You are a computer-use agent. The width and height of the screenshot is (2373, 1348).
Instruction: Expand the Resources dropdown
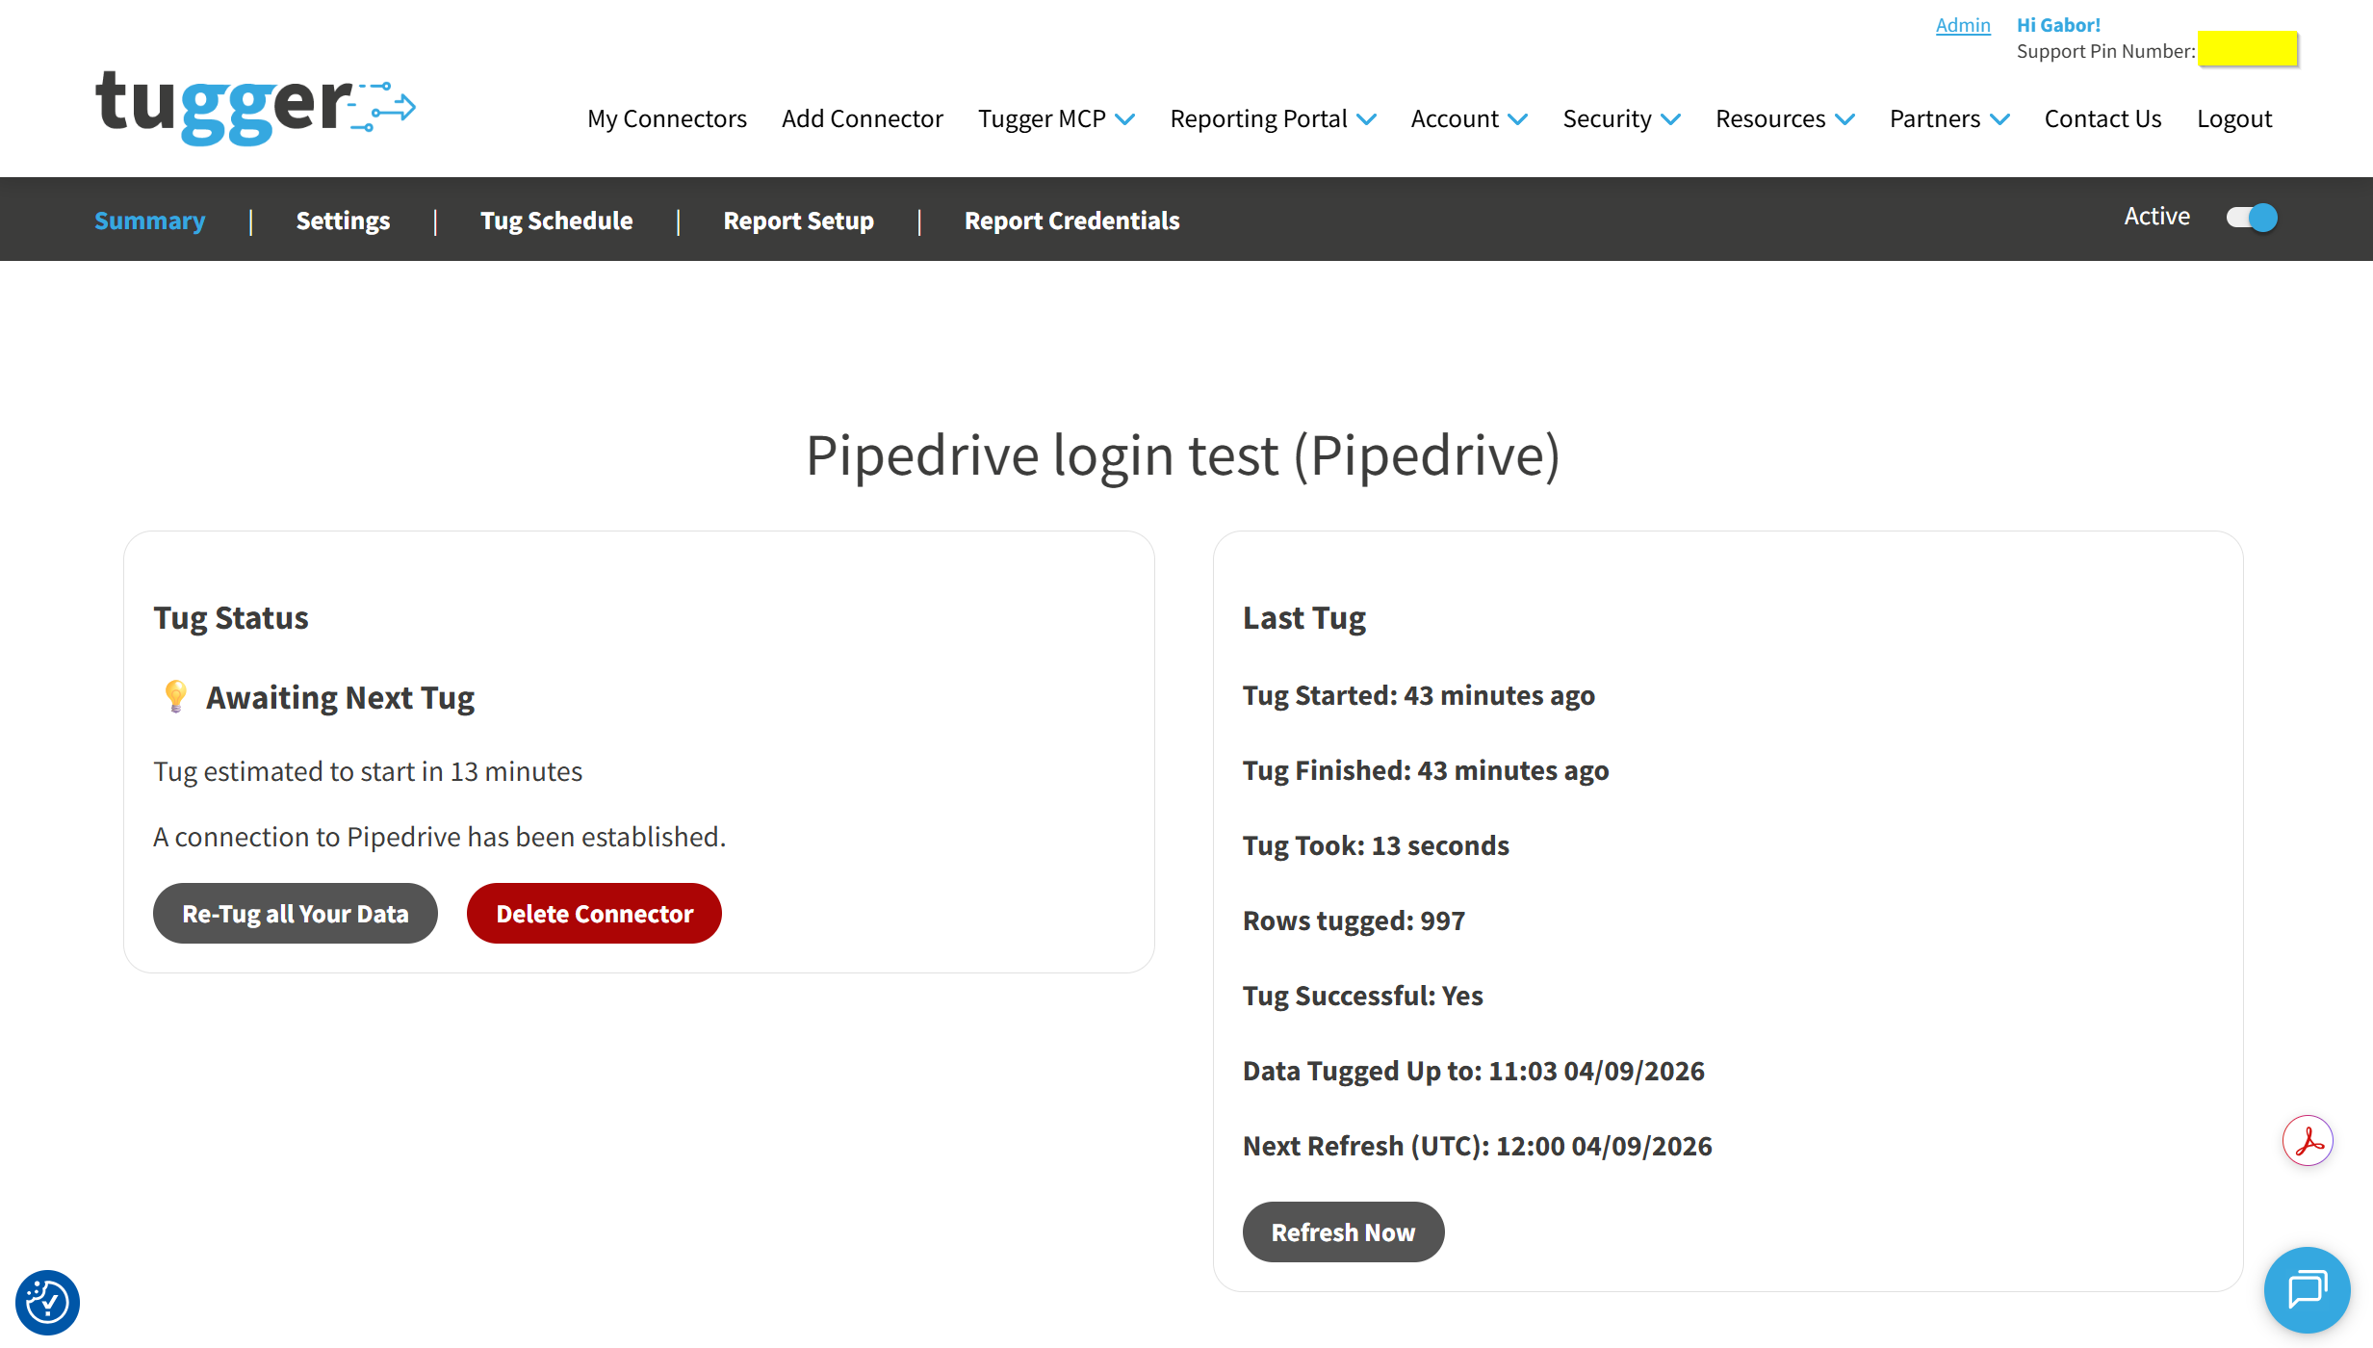(x=1785, y=118)
